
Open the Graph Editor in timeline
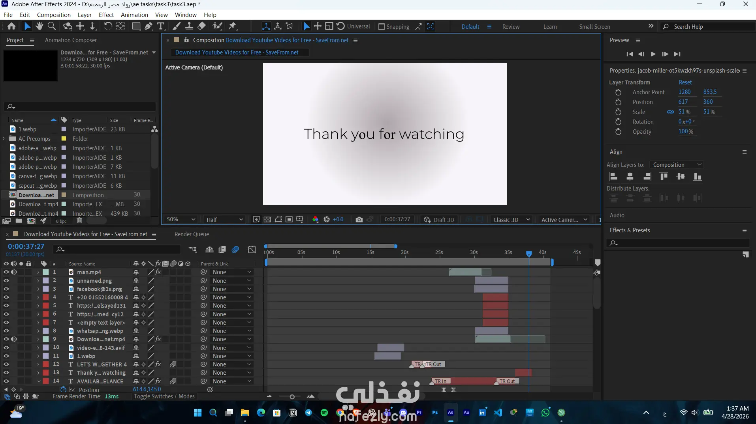pyautogui.click(x=252, y=249)
